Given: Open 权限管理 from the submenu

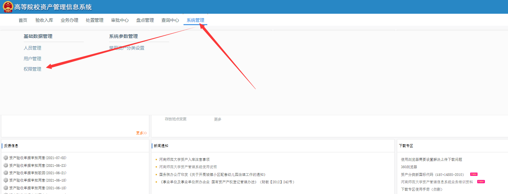Looking at the screenshot, I should [32, 69].
